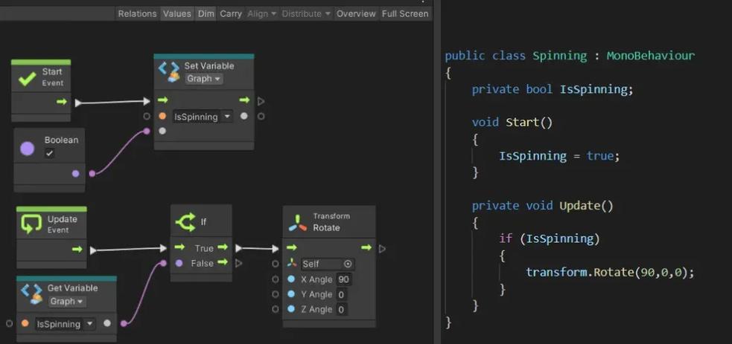732x344 pixels.
Task: Toggle the Relations toolbar button
Action: (x=136, y=13)
